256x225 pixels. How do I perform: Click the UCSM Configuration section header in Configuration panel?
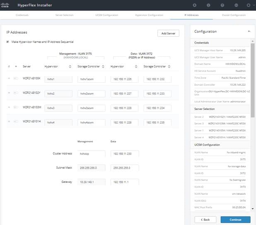point(220,145)
